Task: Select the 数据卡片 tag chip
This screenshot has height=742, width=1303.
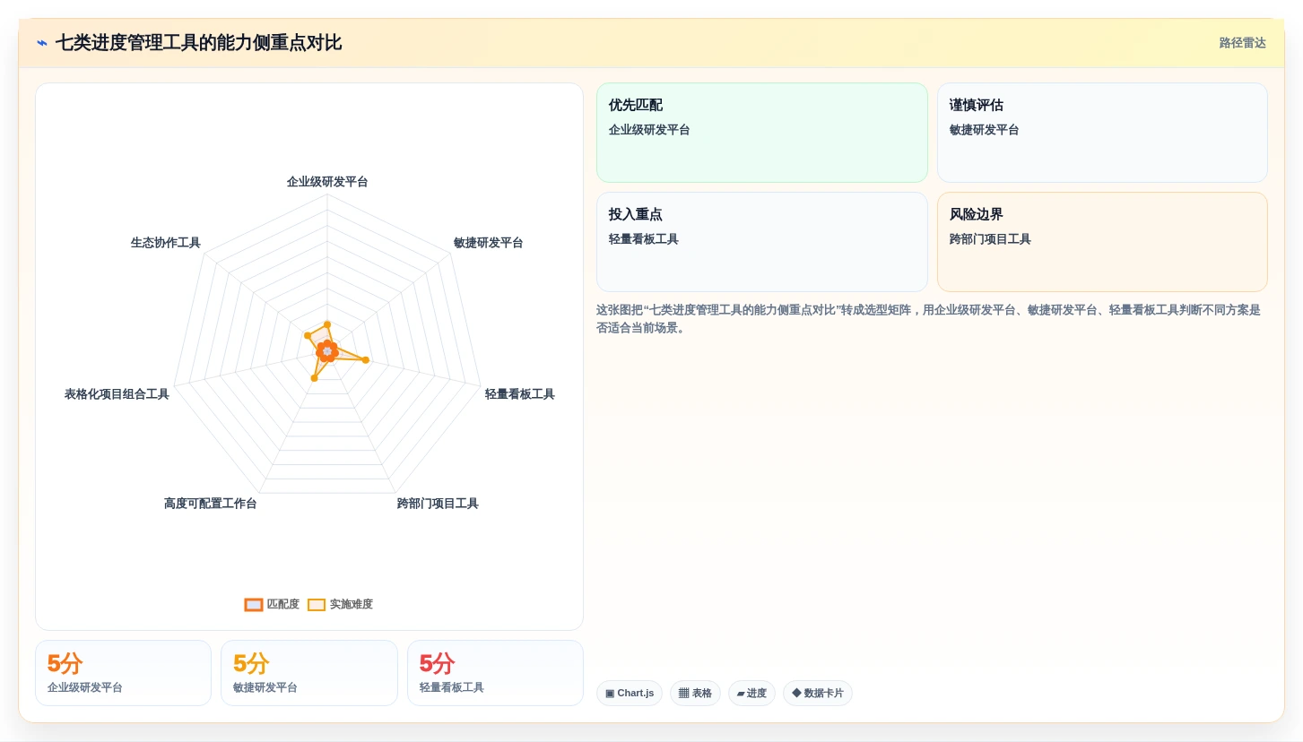Action: (818, 694)
